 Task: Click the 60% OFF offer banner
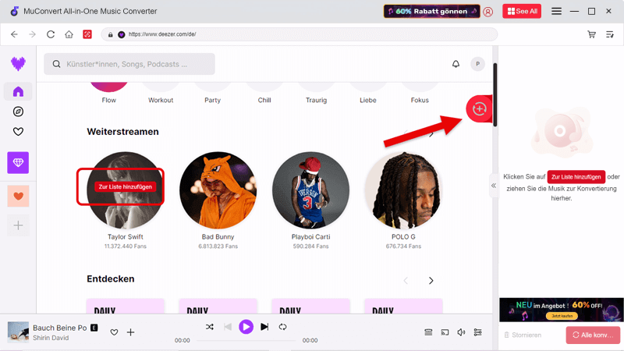pyautogui.click(x=561, y=310)
